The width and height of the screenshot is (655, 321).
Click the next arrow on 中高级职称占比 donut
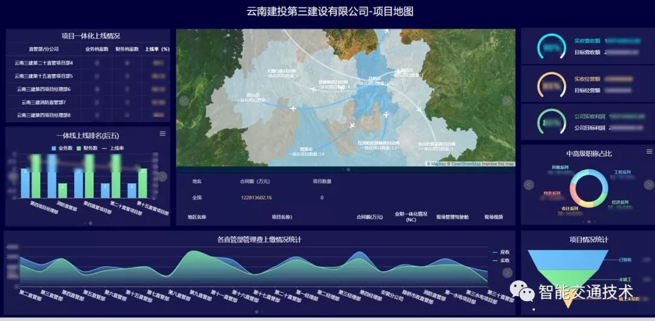648,184
